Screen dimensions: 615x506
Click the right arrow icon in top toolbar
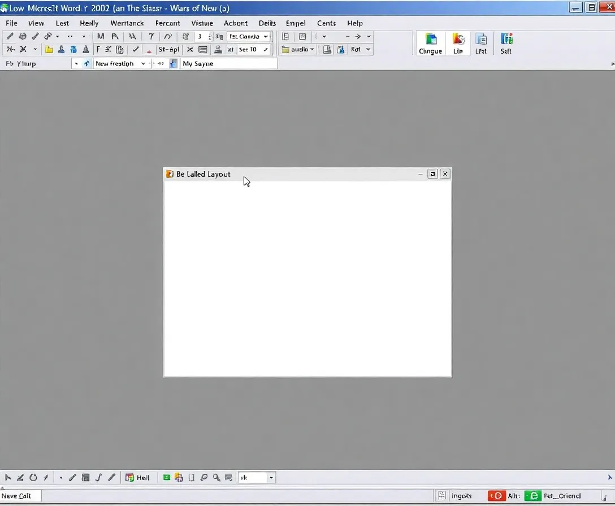358,37
